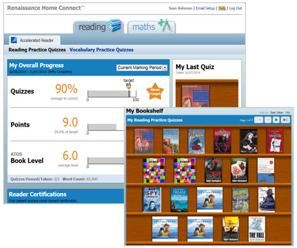The width and height of the screenshot is (297, 248).
Task: Click the Log Out link
Action: tap(235, 8)
